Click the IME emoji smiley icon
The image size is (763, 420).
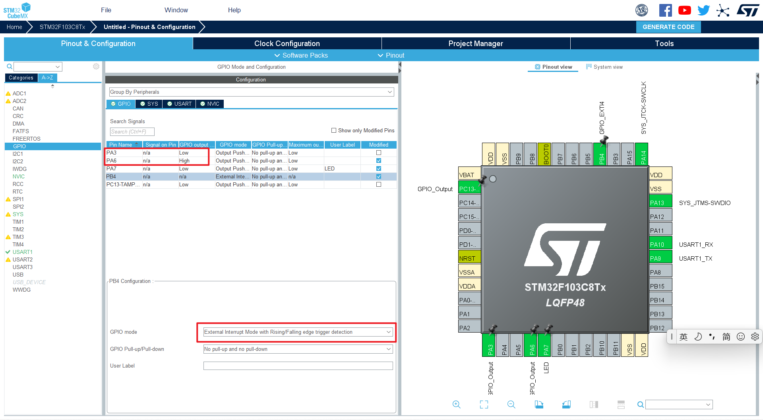(741, 337)
